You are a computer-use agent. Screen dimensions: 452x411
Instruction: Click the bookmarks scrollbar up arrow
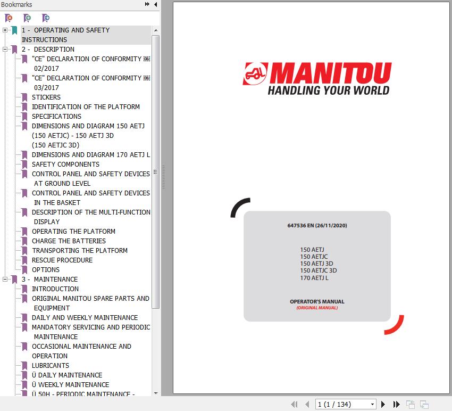(156, 30)
